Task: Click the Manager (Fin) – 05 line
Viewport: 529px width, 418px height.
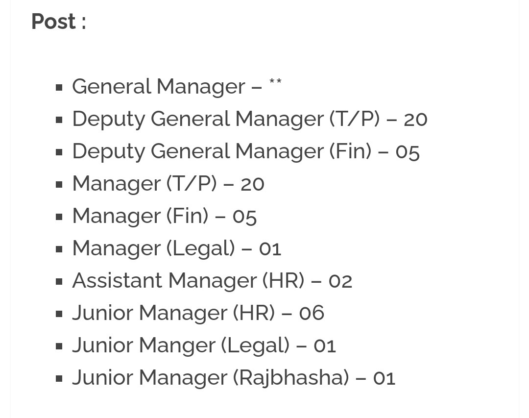Action: (x=165, y=216)
